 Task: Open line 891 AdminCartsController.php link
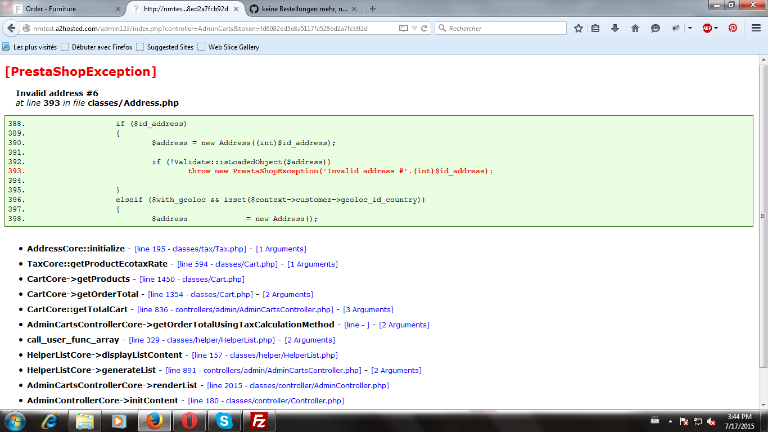tap(264, 370)
